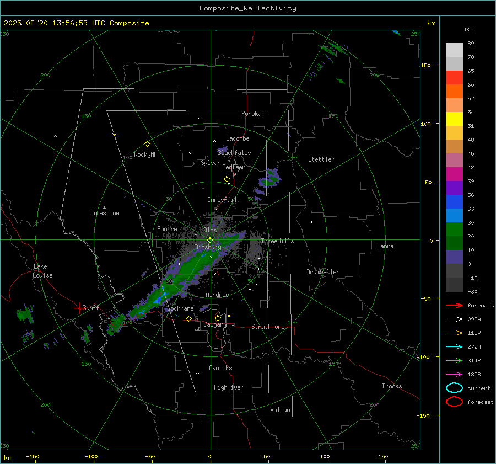Click the 'Blackfalds' city label
Viewport: 496px width, 464px height.
click(x=234, y=153)
